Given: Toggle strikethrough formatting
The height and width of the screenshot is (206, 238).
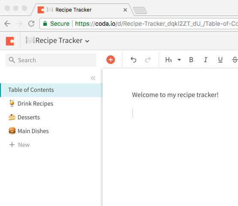Looking at the screenshot, I should [235, 60].
